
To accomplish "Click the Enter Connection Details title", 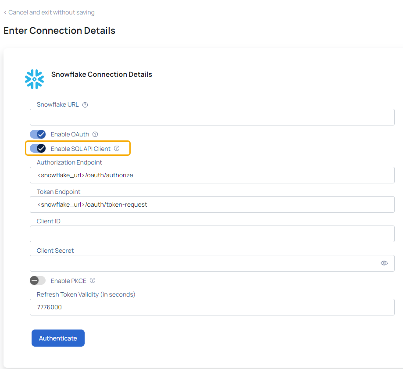I will click(x=59, y=31).
